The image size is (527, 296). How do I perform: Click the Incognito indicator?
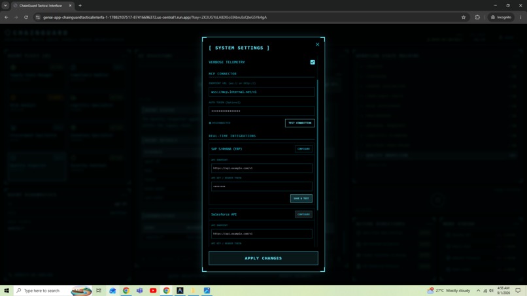(x=501, y=17)
